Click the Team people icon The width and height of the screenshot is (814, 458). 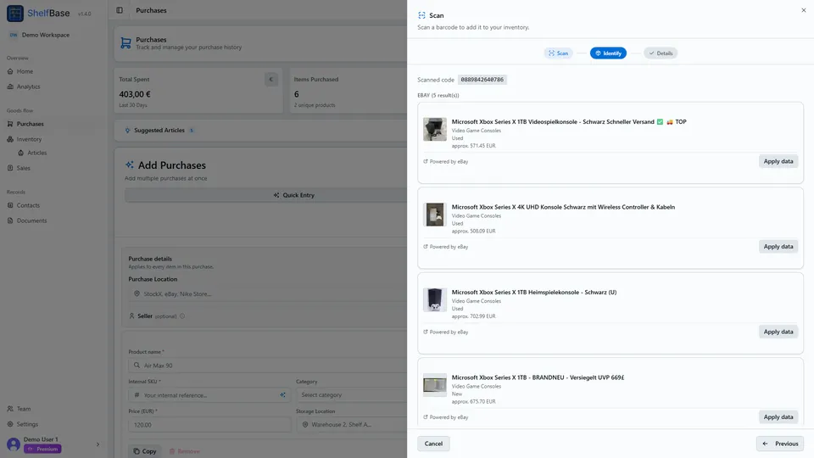(10, 409)
